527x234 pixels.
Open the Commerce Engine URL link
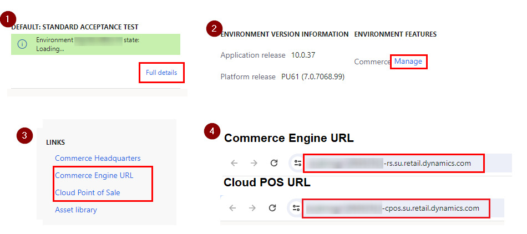[94, 175]
